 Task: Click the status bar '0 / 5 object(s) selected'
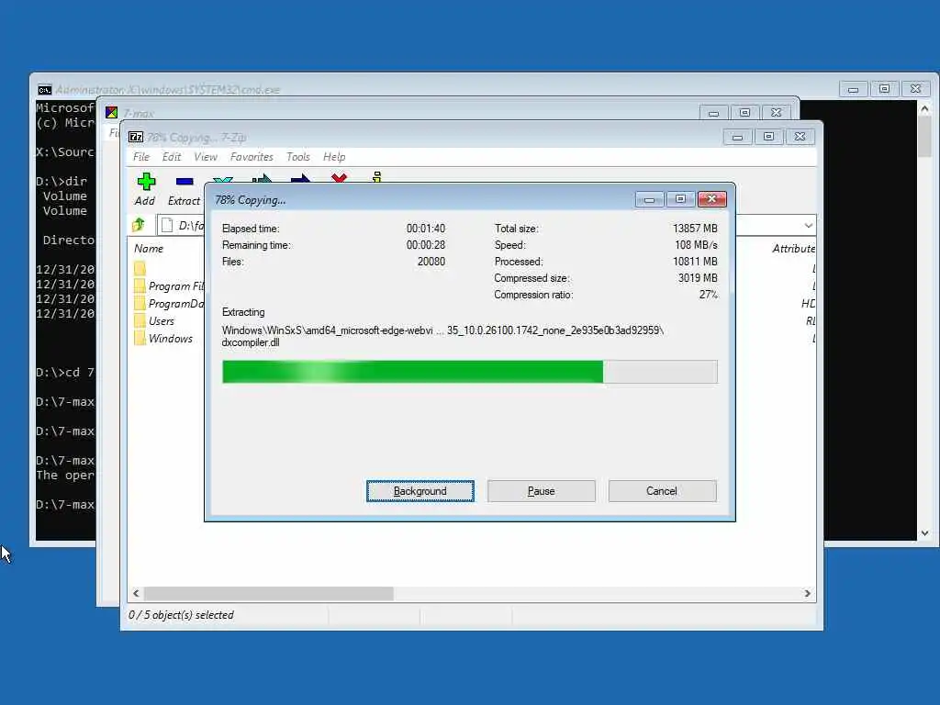(x=181, y=615)
